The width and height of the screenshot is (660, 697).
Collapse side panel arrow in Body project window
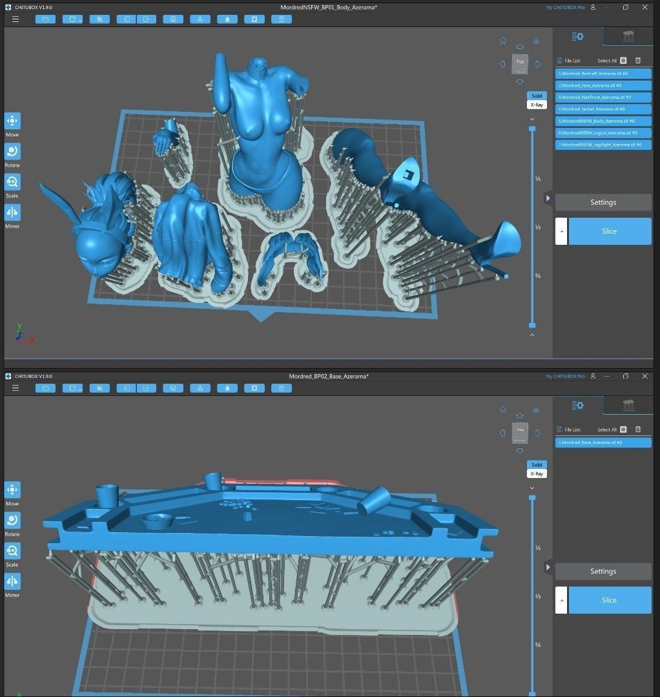548,198
